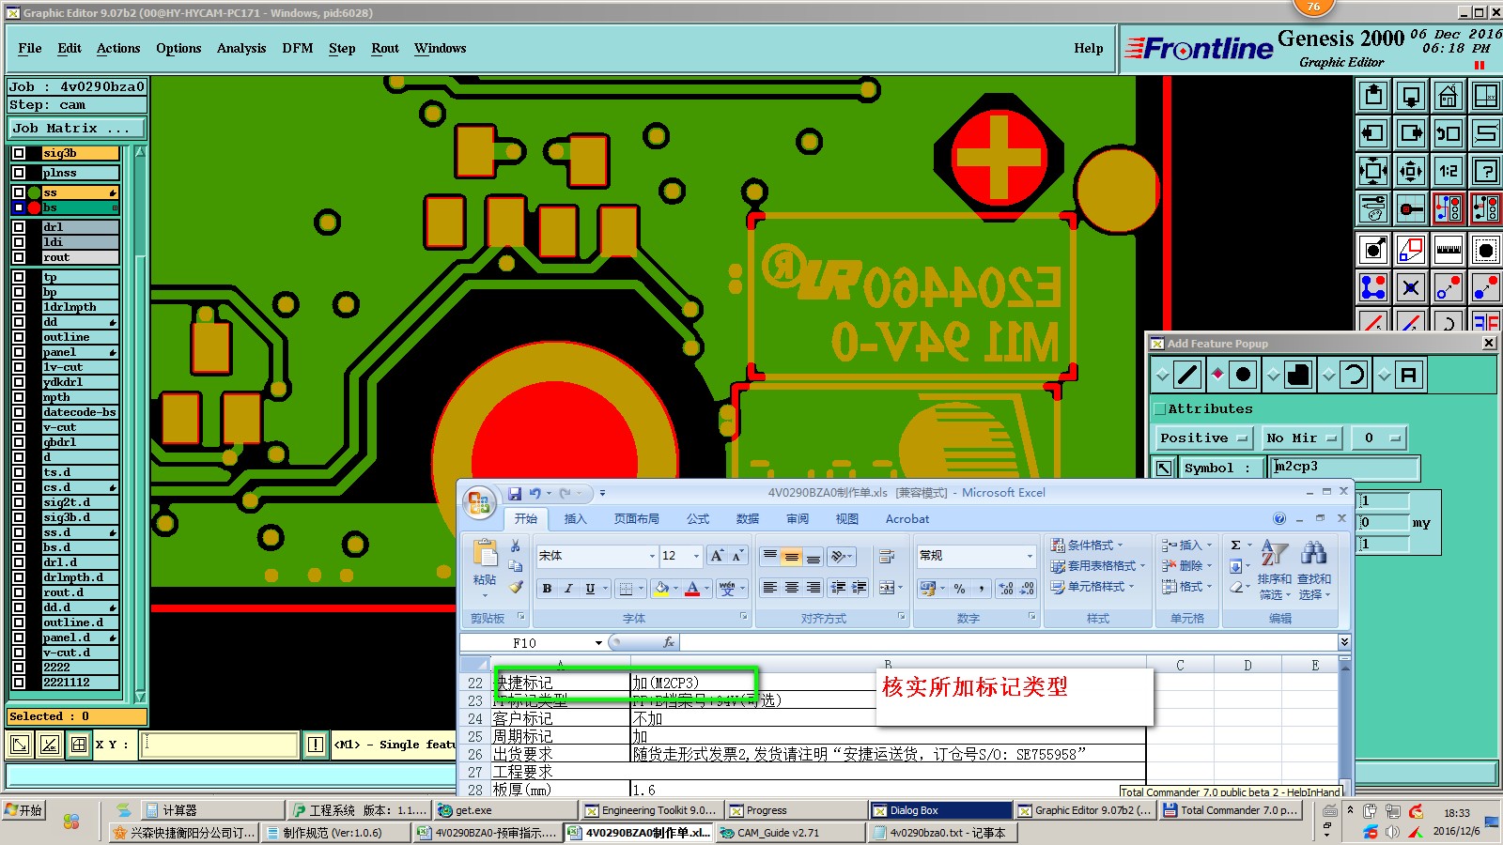The height and width of the screenshot is (845, 1503).
Task: Click the pan-down arrow box icon
Action: click(1411, 96)
